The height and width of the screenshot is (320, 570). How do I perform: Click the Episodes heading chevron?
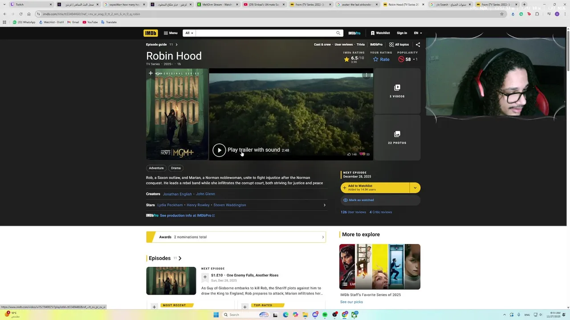(180, 258)
